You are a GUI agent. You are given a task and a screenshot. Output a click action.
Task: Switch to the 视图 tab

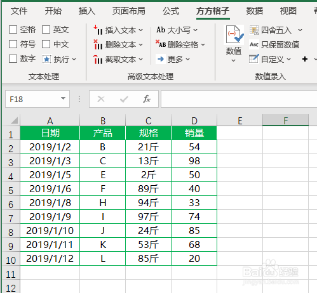(288, 11)
